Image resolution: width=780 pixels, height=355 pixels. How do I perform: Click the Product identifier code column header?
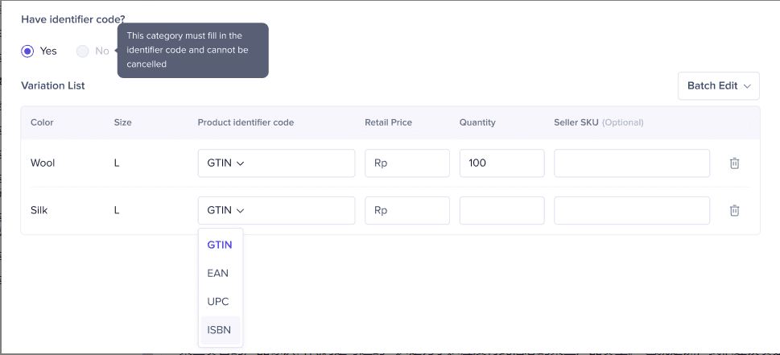coord(246,122)
